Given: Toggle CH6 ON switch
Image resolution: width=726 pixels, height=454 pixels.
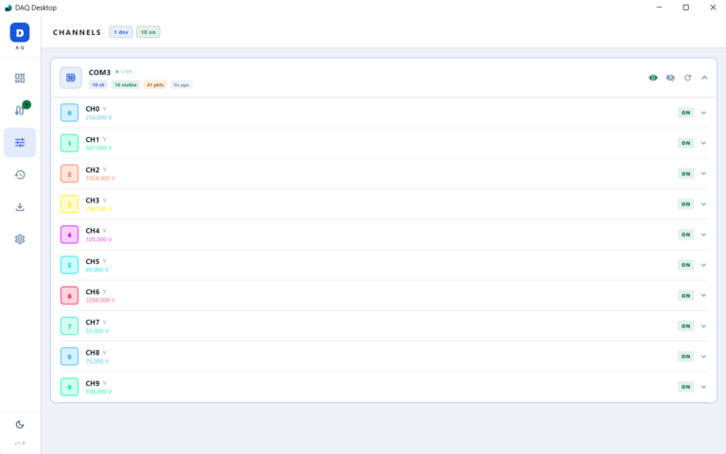Looking at the screenshot, I should pyautogui.click(x=685, y=295).
